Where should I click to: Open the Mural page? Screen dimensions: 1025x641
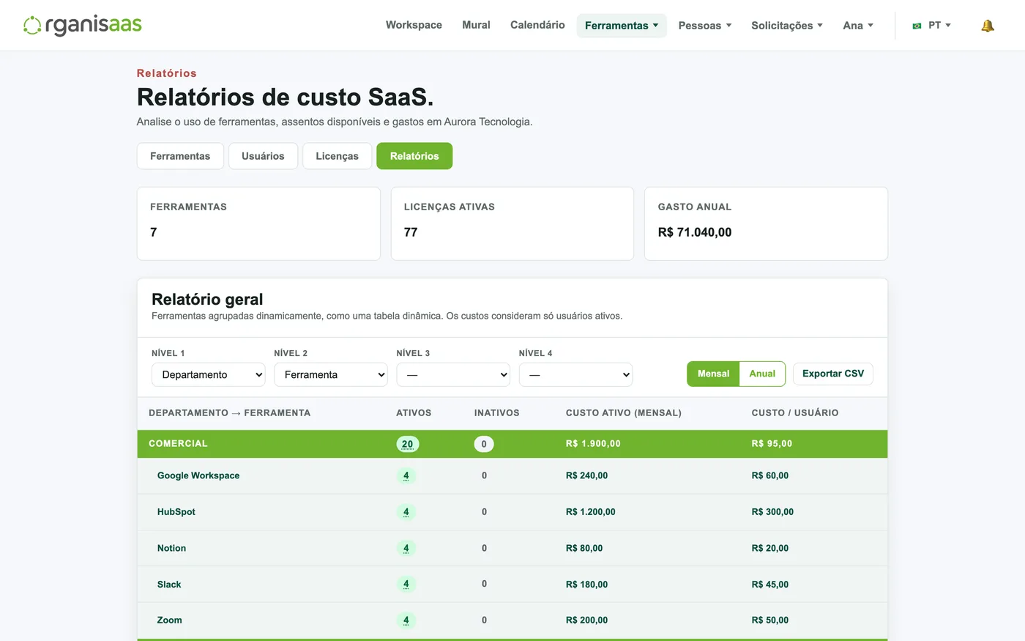[476, 25]
